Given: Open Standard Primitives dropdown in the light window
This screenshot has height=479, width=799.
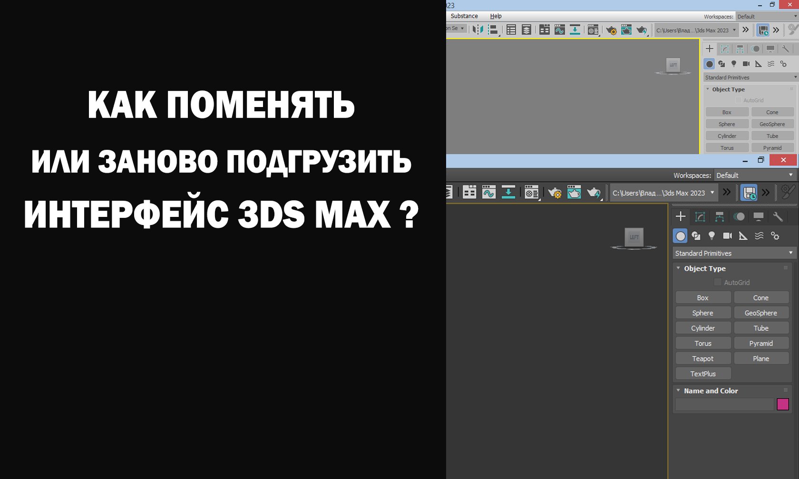Looking at the screenshot, I should 750,78.
